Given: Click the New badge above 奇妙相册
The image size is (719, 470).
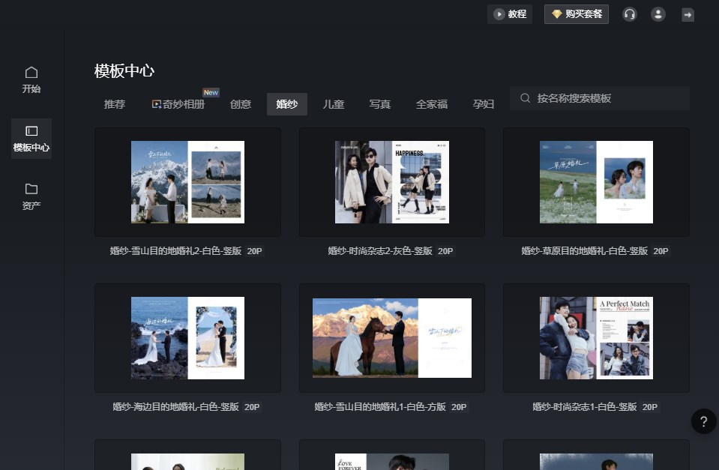Looking at the screenshot, I should pos(211,92).
